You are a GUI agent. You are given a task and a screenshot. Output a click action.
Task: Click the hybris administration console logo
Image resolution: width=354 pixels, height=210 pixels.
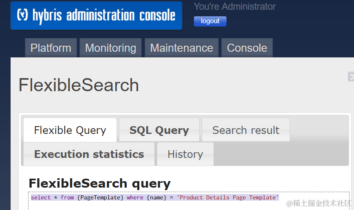tap(96, 15)
